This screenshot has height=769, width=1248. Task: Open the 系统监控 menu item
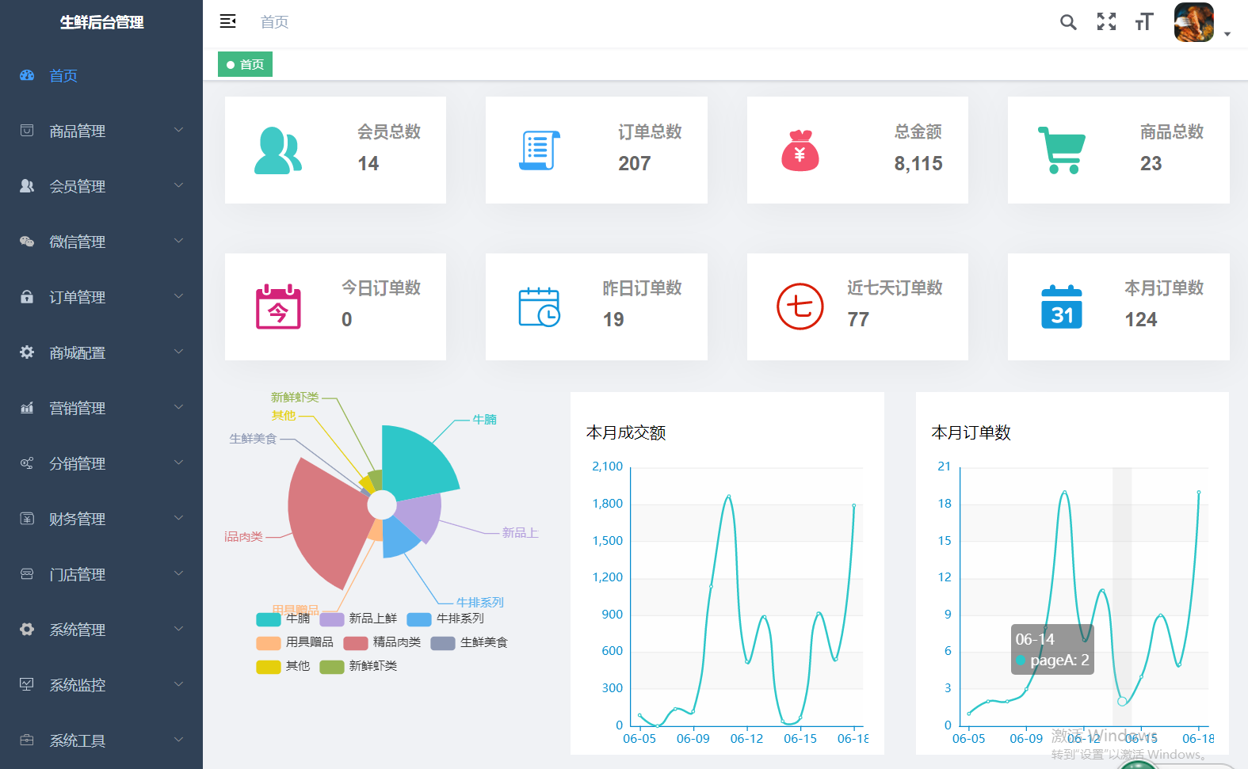coord(78,686)
